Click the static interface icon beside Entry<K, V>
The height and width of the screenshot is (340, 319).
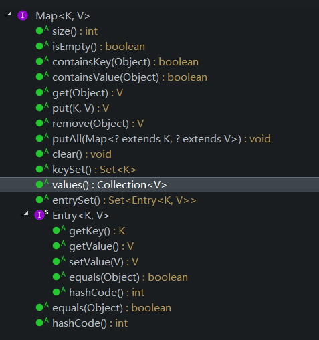click(41, 214)
